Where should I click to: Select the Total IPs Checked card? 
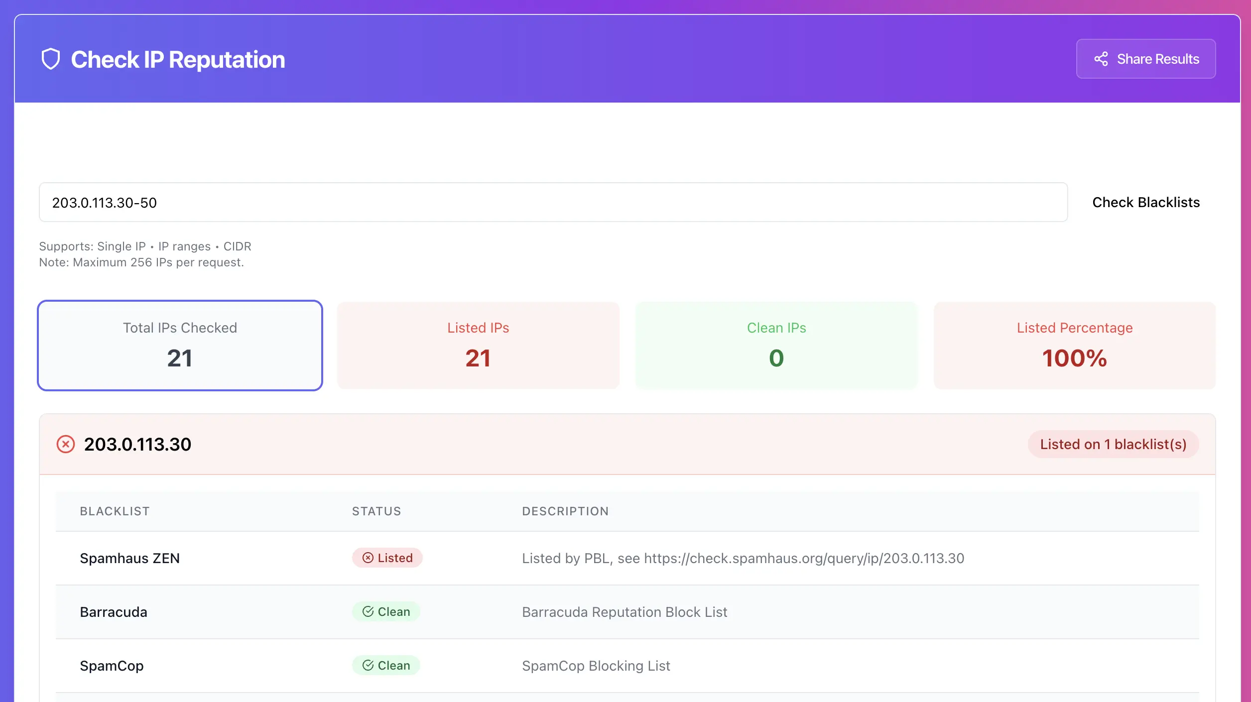[180, 346]
